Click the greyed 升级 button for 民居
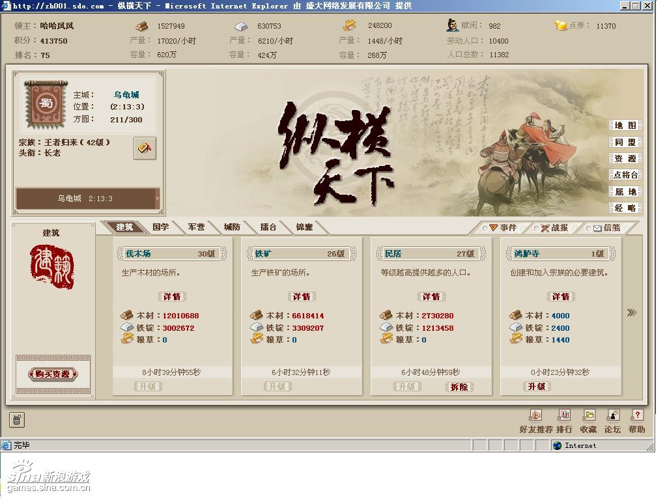The image size is (667, 500). coord(407,387)
